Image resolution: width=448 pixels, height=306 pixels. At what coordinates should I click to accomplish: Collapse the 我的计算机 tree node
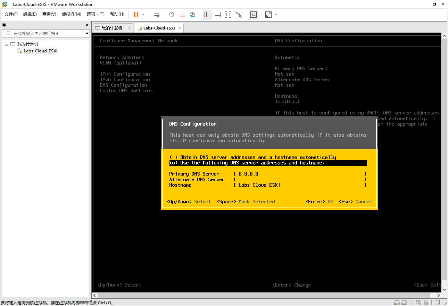coord(6,44)
